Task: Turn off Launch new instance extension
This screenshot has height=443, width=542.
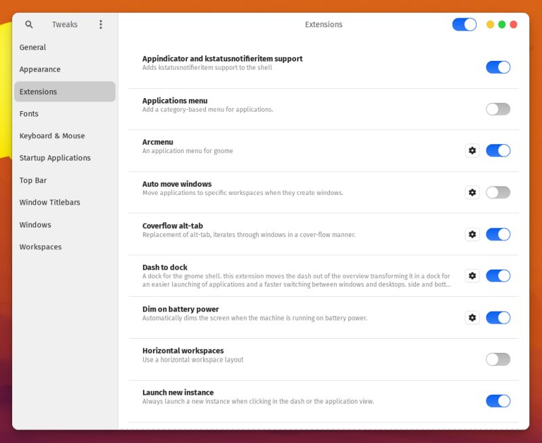Action: 498,401
